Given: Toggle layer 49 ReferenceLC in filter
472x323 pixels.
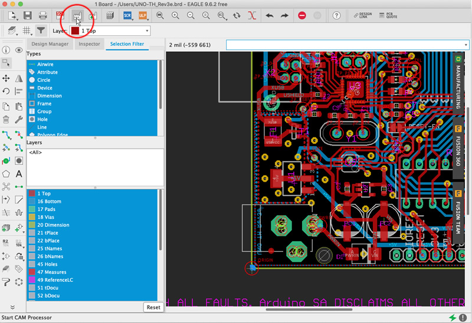Looking at the screenshot, I should (92, 280).
